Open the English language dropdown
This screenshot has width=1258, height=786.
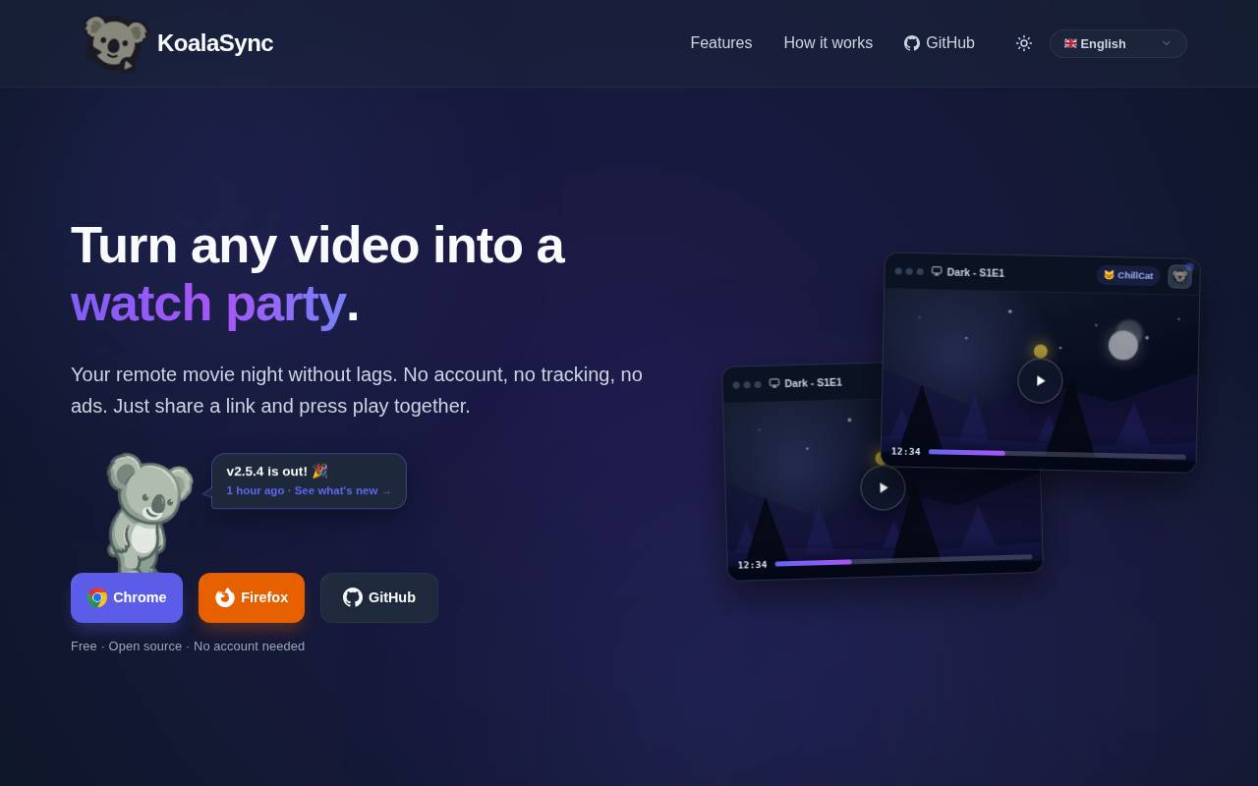(x=1118, y=43)
